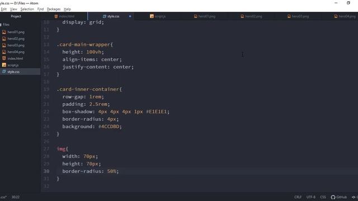Click the modified dot on style.css tab
This screenshot has height=201, width=358.
coord(130,16)
